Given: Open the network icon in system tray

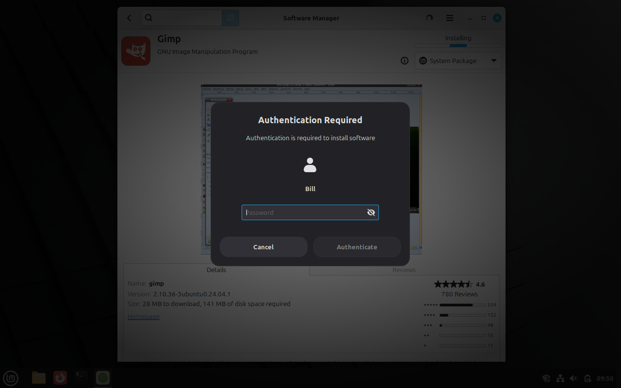Looking at the screenshot, I should (x=560, y=378).
